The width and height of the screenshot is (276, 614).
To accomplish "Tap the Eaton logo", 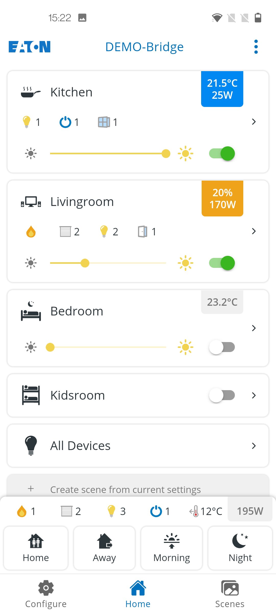I will point(30,47).
